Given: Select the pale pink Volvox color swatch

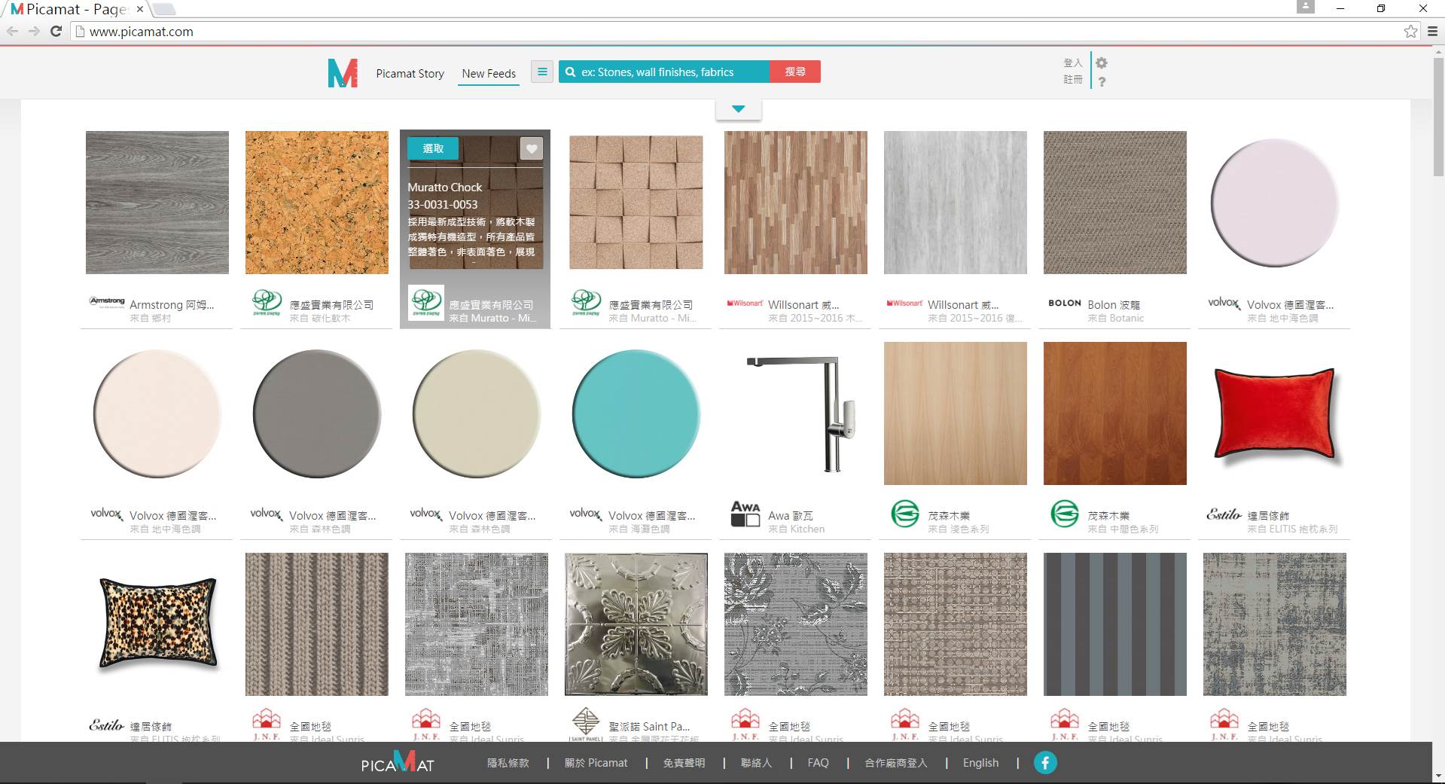Looking at the screenshot, I should coord(157,413).
